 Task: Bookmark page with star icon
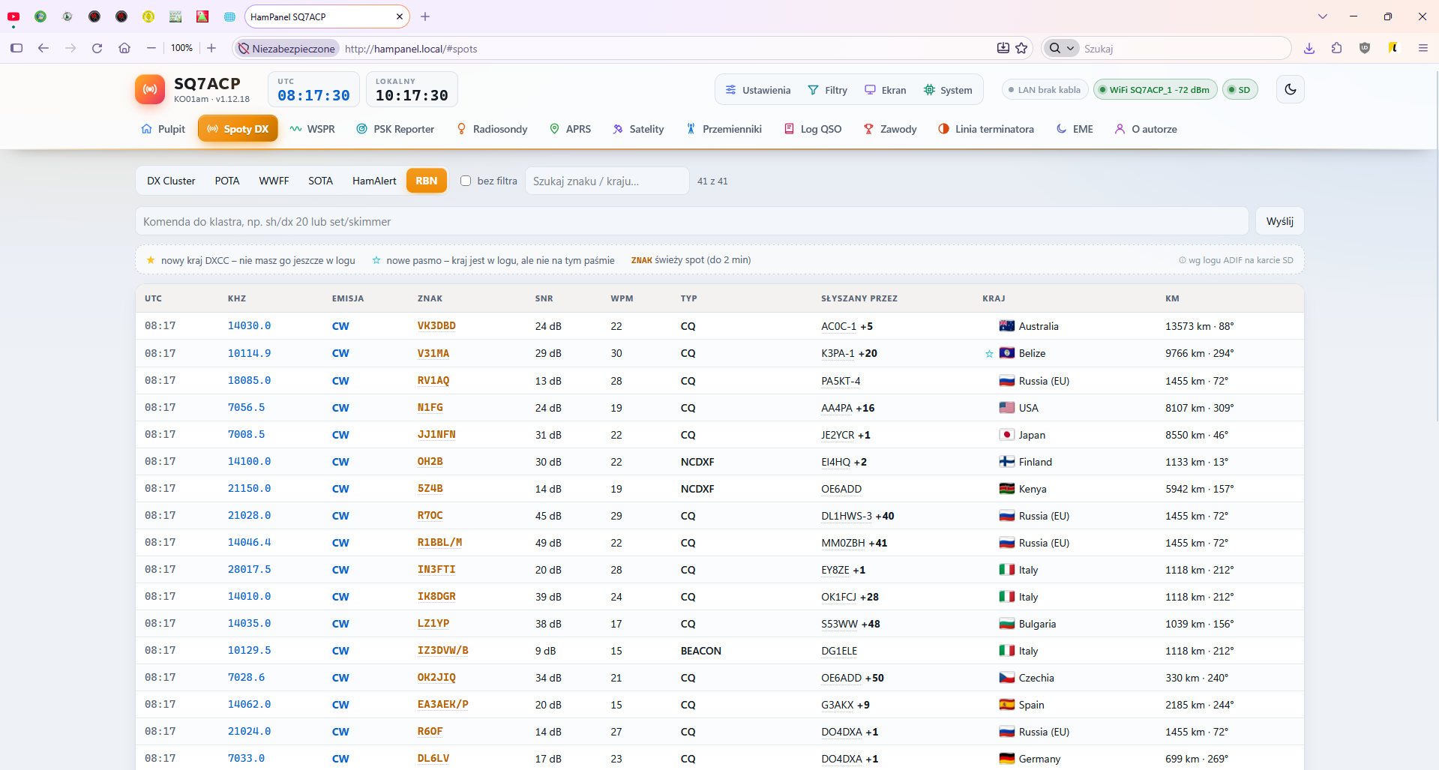coord(1021,48)
